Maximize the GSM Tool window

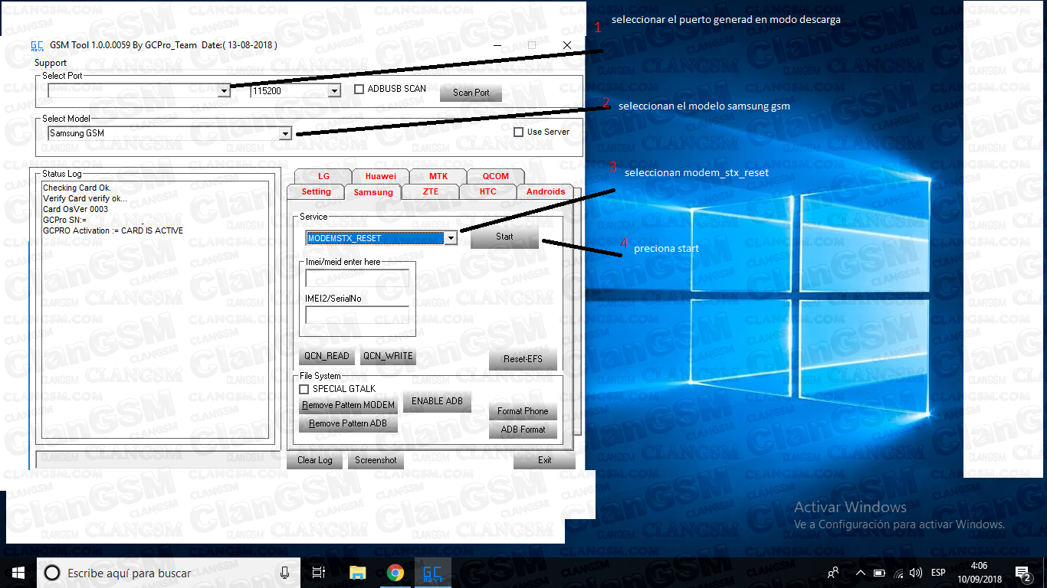click(x=532, y=45)
